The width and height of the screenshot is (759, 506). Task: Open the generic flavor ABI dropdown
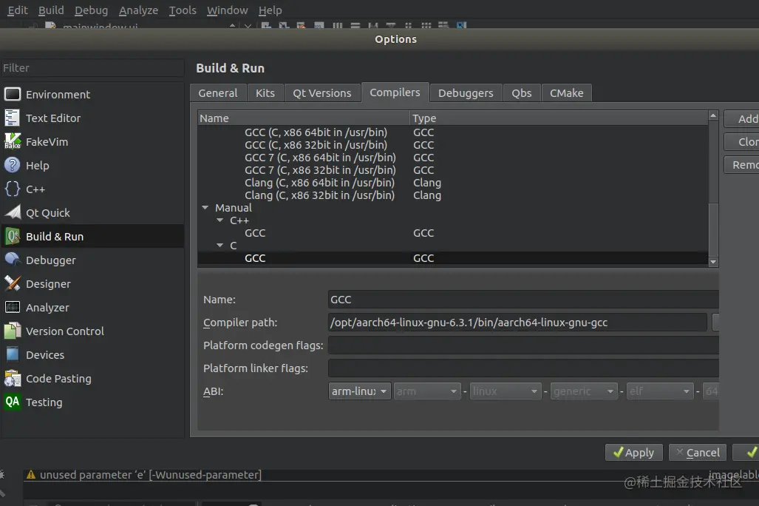click(x=583, y=391)
